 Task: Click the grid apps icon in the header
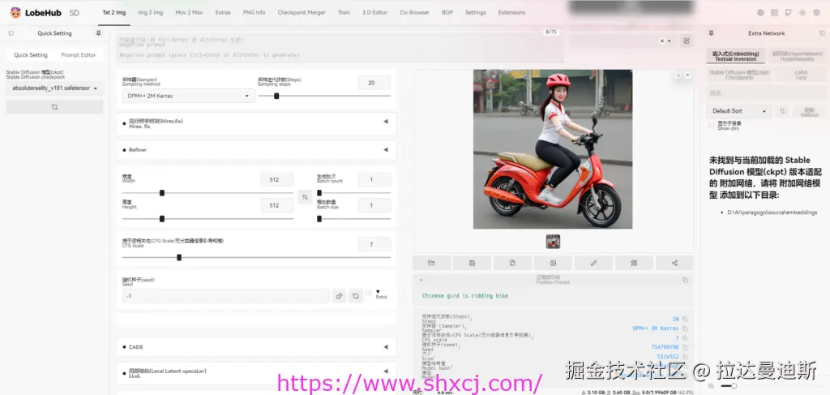pyautogui.click(x=774, y=12)
